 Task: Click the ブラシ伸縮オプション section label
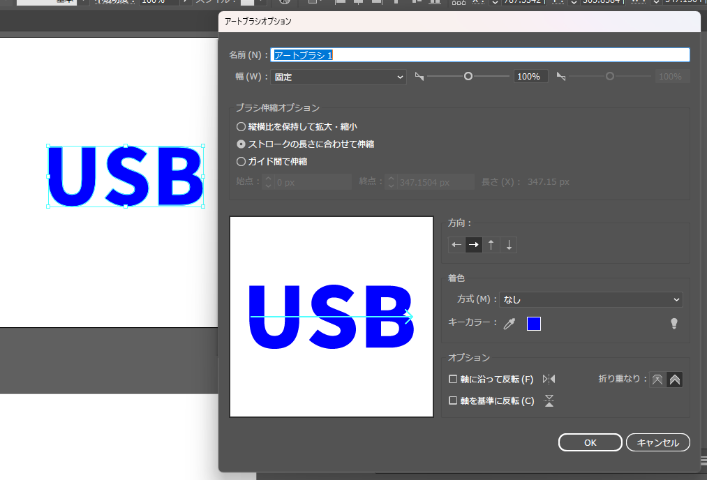click(277, 107)
